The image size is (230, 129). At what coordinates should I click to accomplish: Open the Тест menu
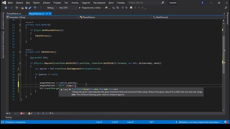(x=66, y=3)
